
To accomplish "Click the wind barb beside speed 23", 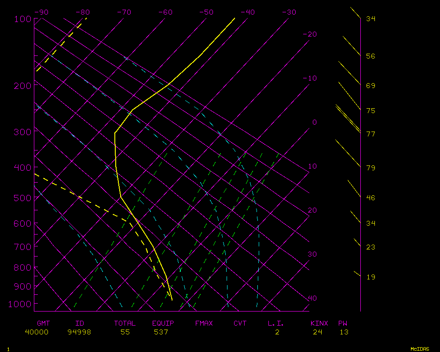I will click(357, 243).
